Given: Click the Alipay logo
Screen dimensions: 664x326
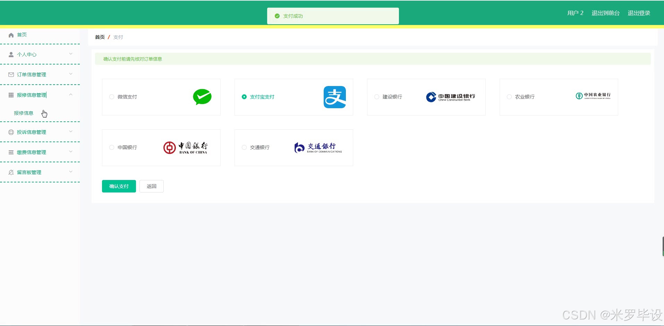Looking at the screenshot, I should pos(335,97).
